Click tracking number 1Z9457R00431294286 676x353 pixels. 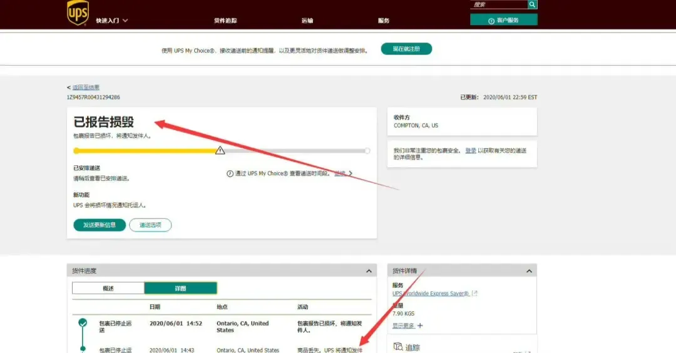tap(93, 98)
